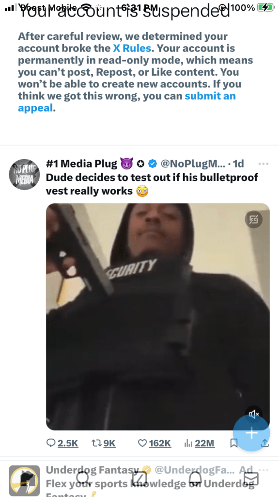Image resolution: width=279 pixels, height=497 pixels.
Task: Open the X Rules link
Action: [132, 48]
